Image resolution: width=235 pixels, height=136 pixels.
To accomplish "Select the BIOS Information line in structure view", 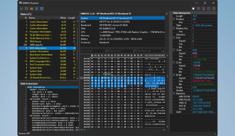I will click(53, 87).
